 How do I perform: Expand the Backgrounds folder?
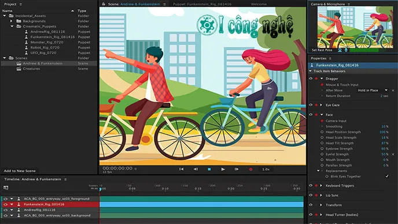[x=12, y=21]
